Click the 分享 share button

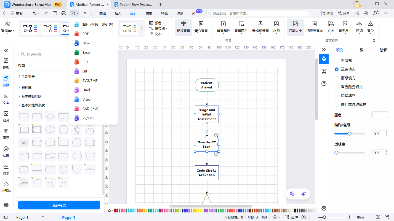[344, 14]
